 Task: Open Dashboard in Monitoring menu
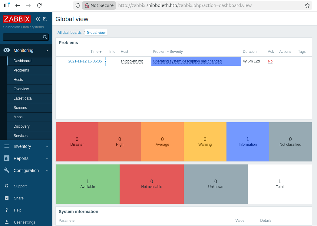29,61
